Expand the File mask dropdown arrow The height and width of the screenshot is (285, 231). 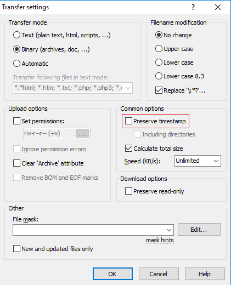[x=169, y=230]
